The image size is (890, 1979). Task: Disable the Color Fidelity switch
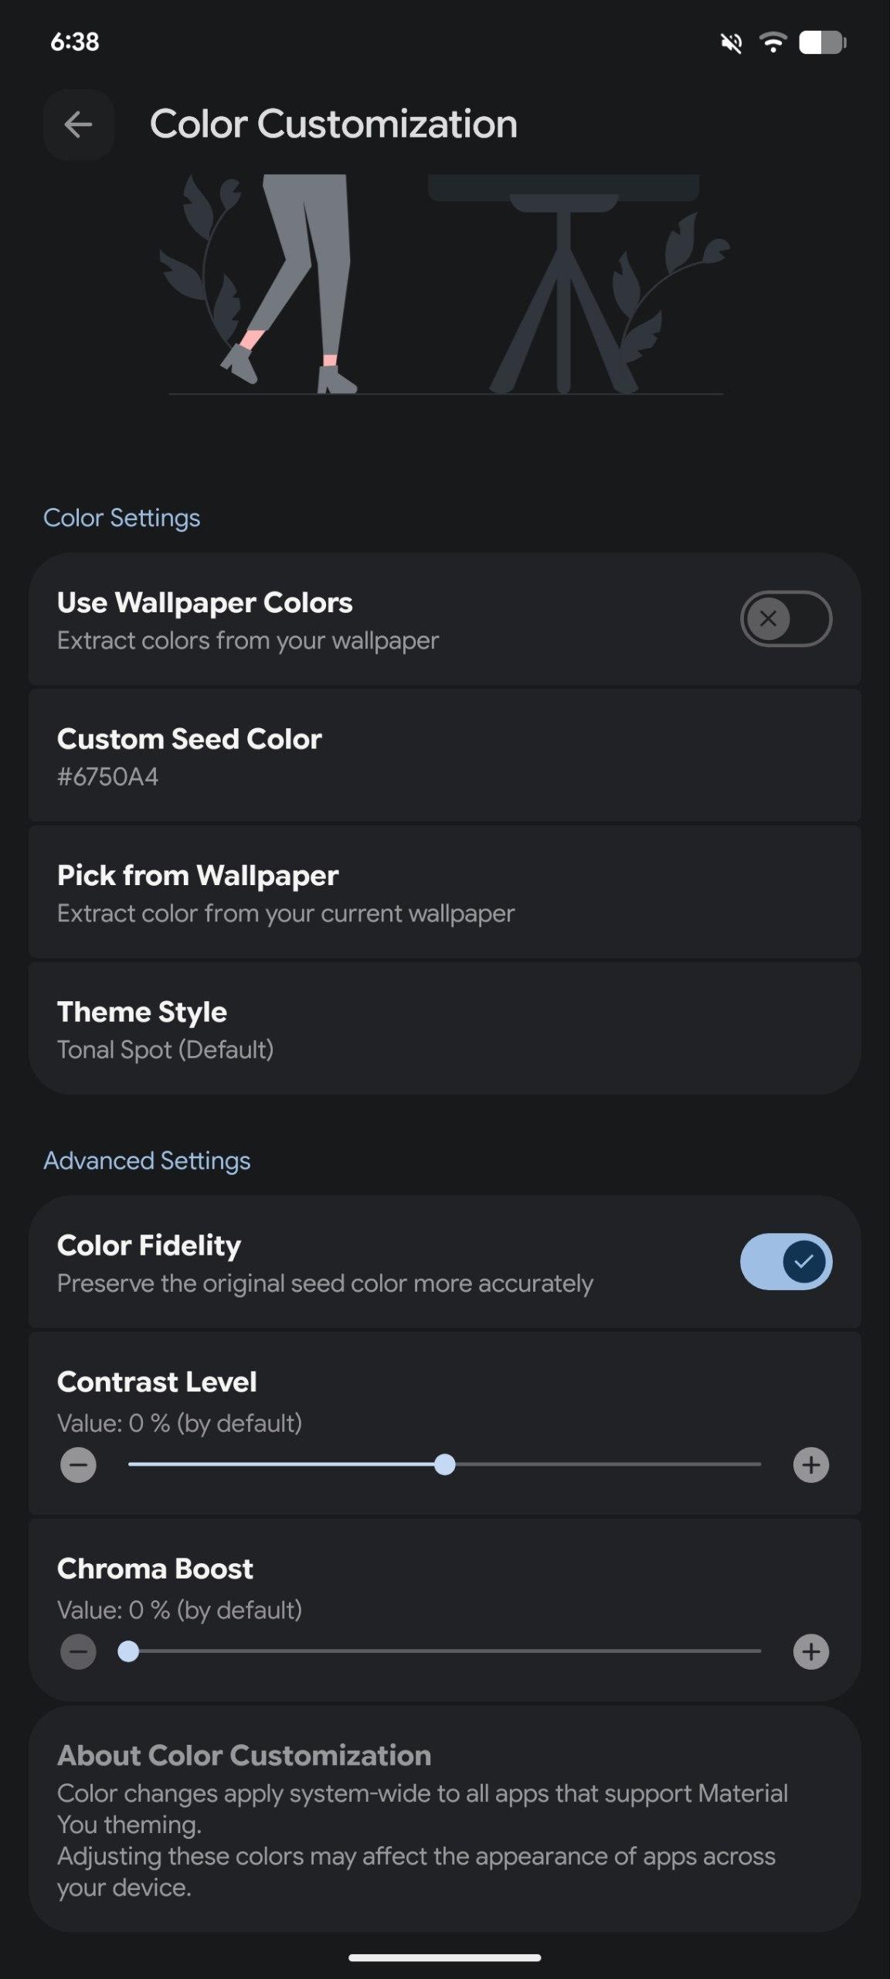pyautogui.click(x=786, y=1262)
